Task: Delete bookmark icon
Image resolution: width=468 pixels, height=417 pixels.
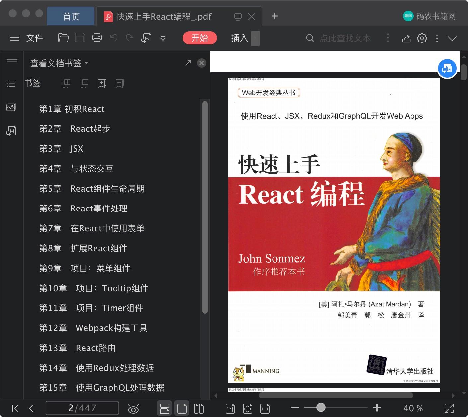Action: [120, 83]
